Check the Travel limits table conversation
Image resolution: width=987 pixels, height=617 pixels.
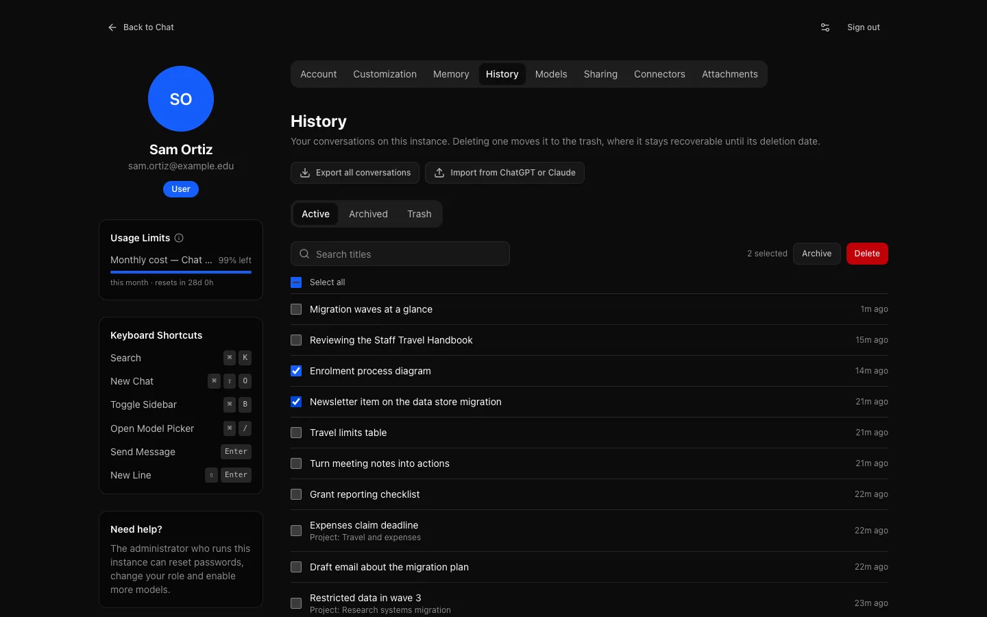point(296,433)
